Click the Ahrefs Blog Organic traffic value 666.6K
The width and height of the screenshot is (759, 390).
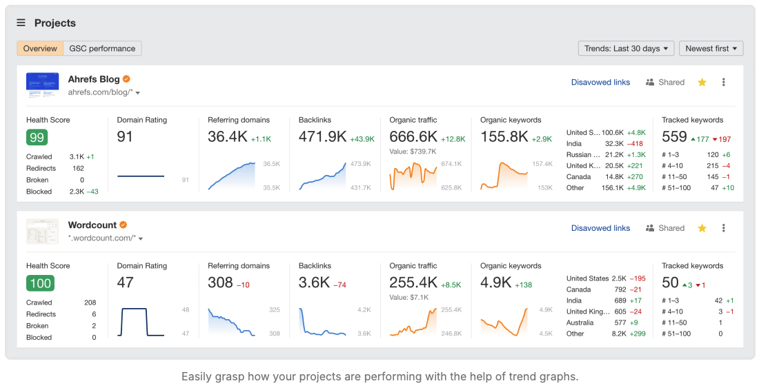413,136
